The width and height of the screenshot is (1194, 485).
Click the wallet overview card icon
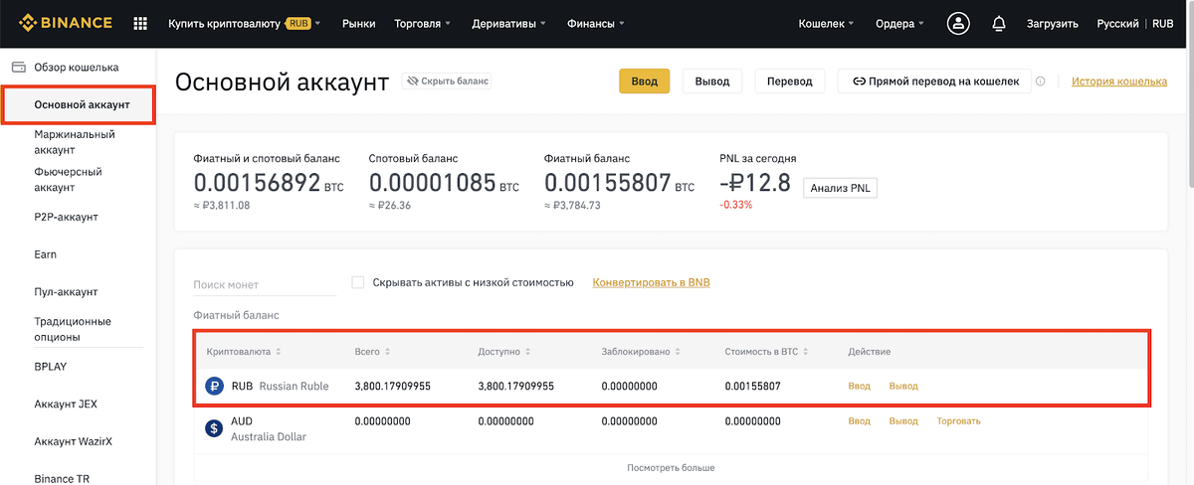[18, 68]
